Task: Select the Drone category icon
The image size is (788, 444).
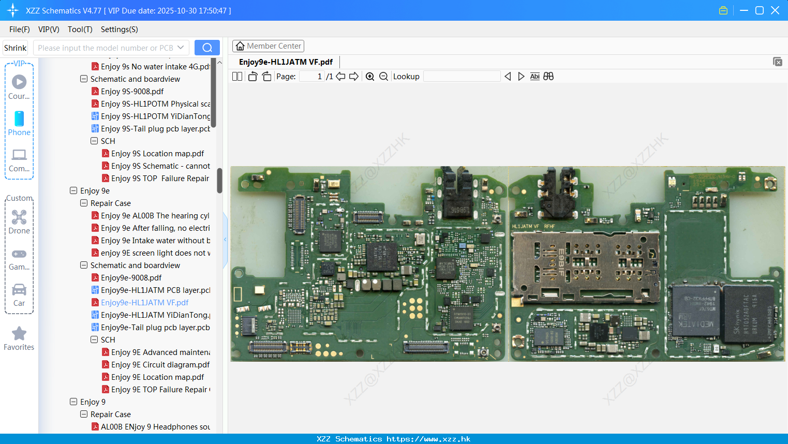Action: coord(19,217)
